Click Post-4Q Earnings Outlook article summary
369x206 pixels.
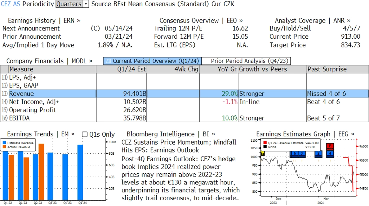(x=181, y=178)
